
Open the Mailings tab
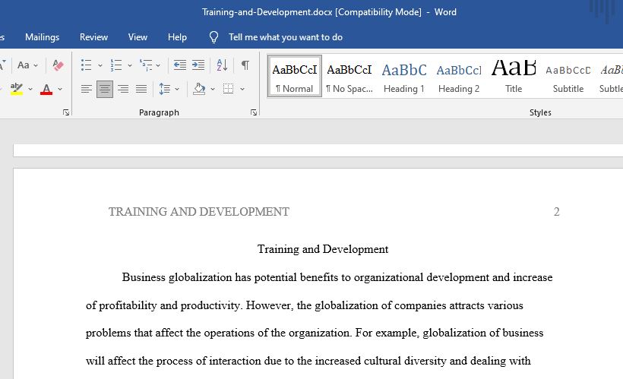click(42, 37)
